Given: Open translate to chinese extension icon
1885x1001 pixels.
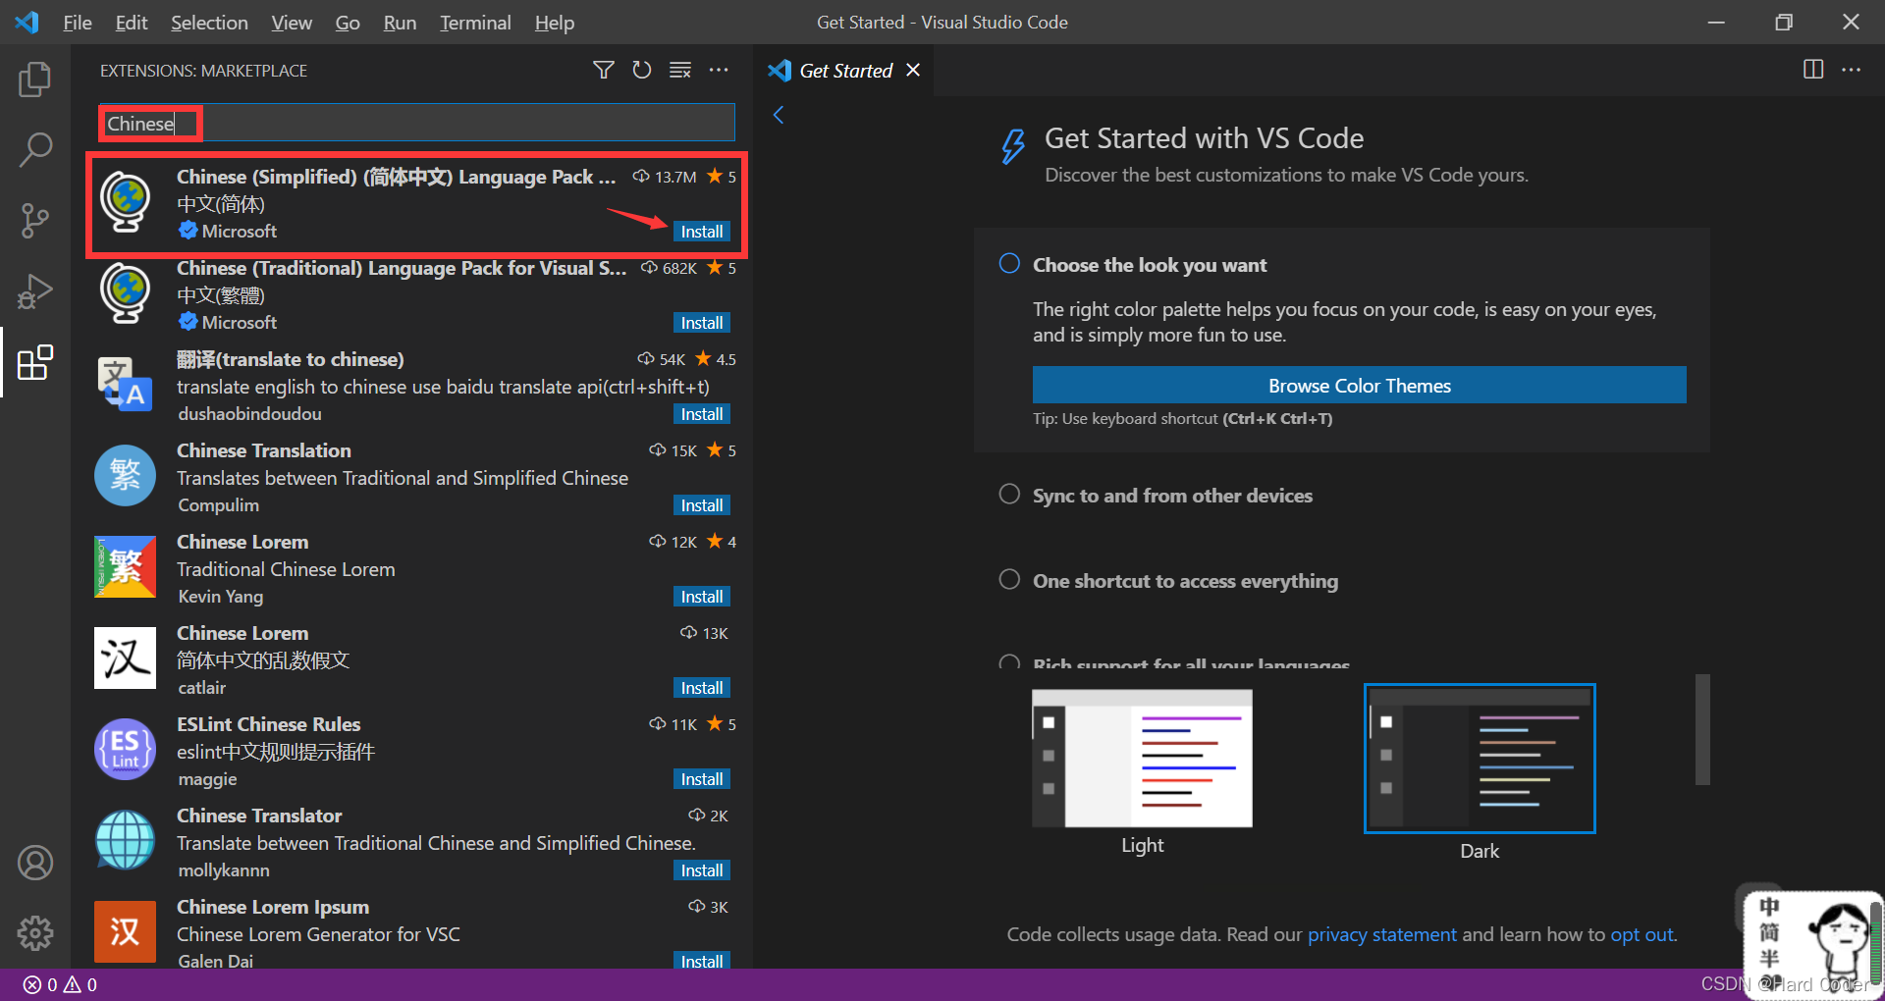Looking at the screenshot, I should pos(125,384).
